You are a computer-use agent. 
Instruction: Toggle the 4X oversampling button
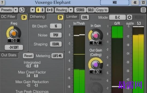[135, 3]
